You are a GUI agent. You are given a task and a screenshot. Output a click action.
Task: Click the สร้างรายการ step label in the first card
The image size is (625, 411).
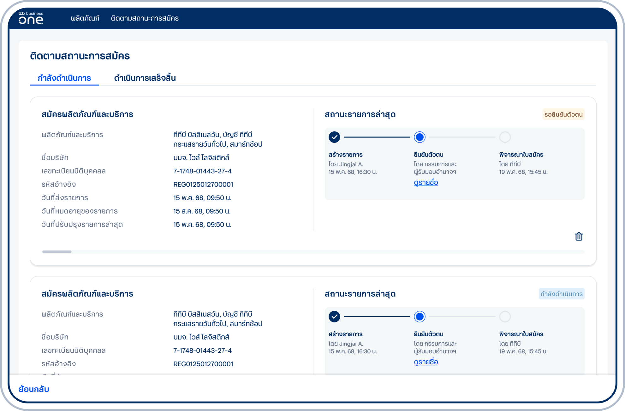[345, 155]
